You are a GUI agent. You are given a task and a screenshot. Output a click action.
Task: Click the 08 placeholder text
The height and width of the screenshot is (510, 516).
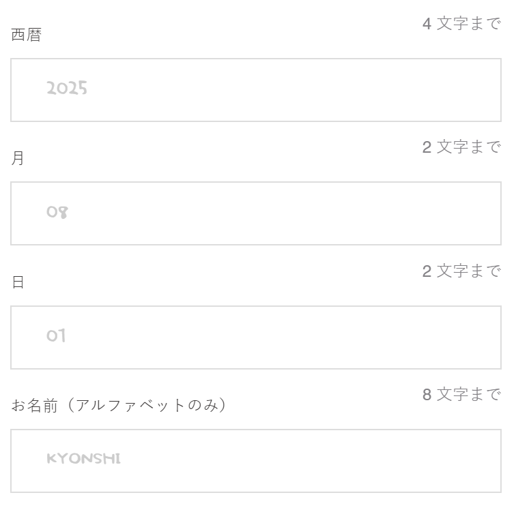click(x=57, y=212)
